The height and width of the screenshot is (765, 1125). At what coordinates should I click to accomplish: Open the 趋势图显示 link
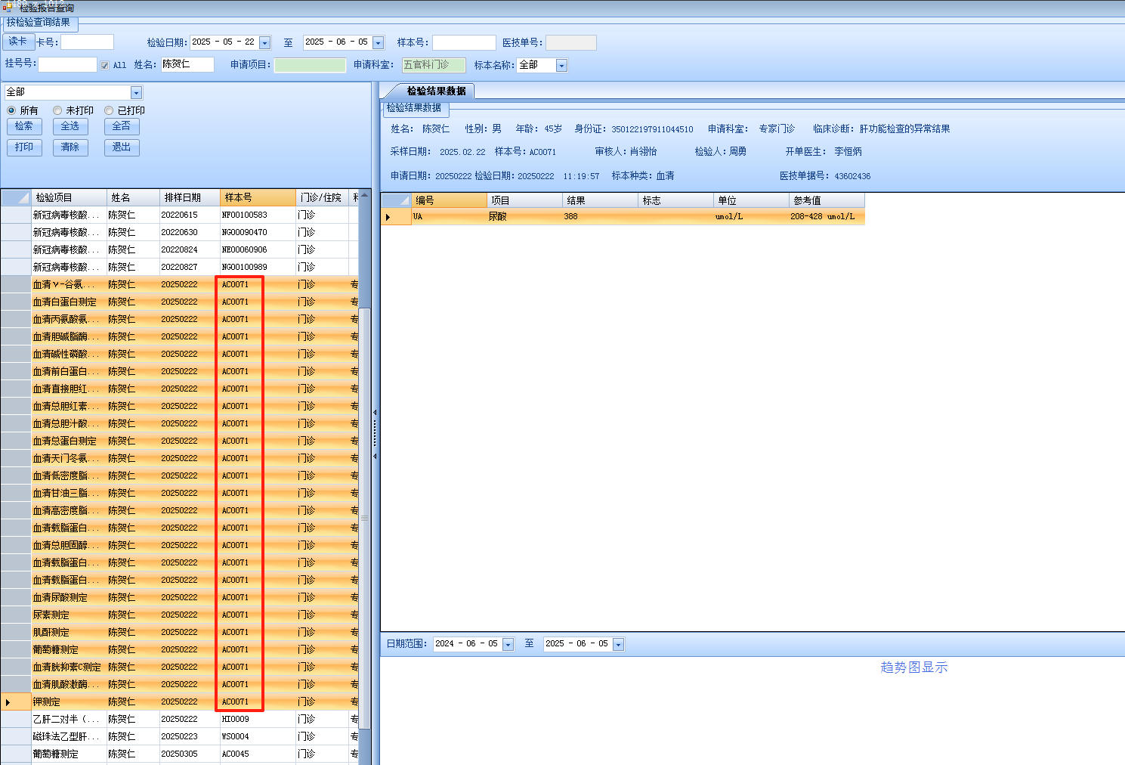tap(913, 667)
